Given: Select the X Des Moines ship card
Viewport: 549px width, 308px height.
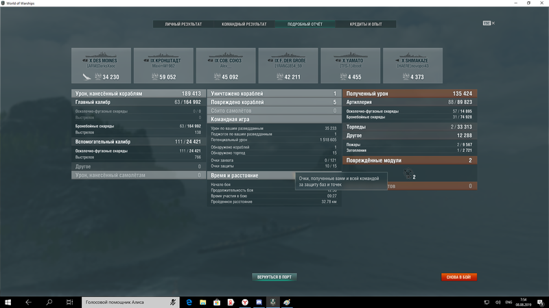Looking at the screenshot, I should 101,66.
